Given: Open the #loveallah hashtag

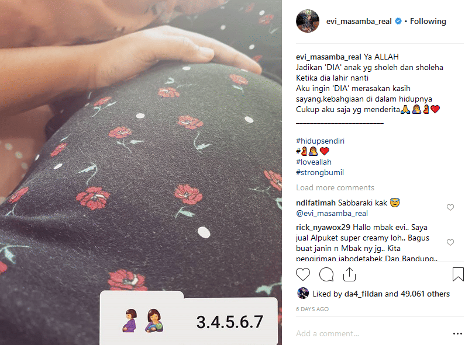Looking at the screenshot, I should [314, 162].
